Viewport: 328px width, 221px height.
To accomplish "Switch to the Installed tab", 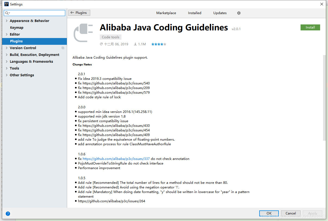I will [195, 13].
